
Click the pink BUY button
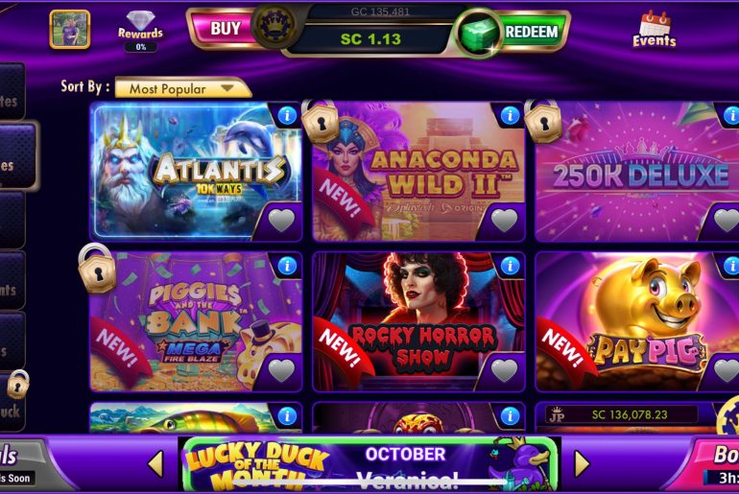coord(223,29)
